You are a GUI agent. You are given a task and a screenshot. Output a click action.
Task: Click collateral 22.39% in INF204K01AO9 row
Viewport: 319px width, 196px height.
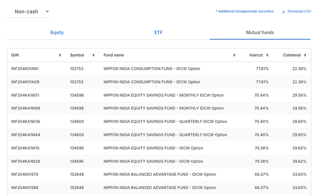click(x=299, y=82)
